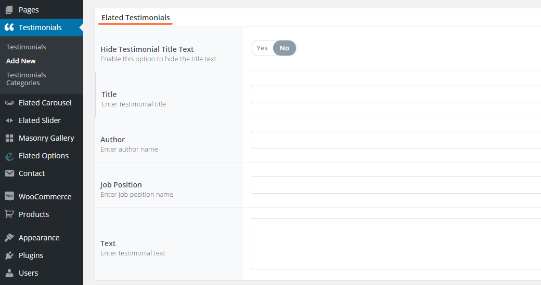This screenshot has height=285, width=541.
Task: Open the Testimonials submenu link
Action: 26,47
